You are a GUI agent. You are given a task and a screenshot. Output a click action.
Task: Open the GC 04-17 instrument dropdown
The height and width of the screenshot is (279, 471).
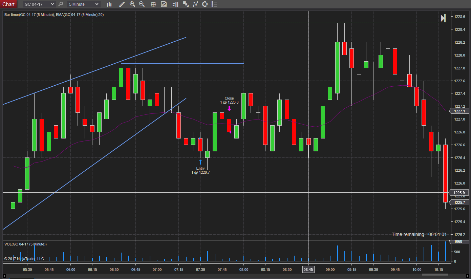tap(39, 4)
